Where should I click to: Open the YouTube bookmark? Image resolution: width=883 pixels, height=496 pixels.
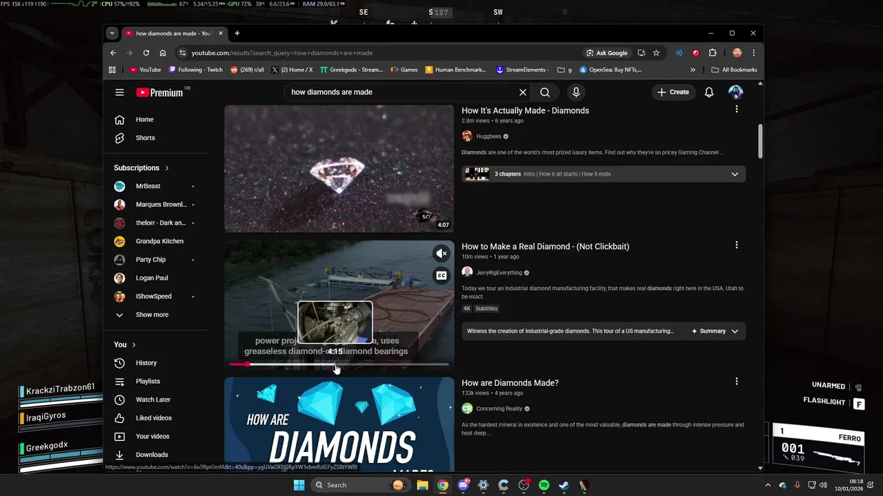[x=145, y=70]
